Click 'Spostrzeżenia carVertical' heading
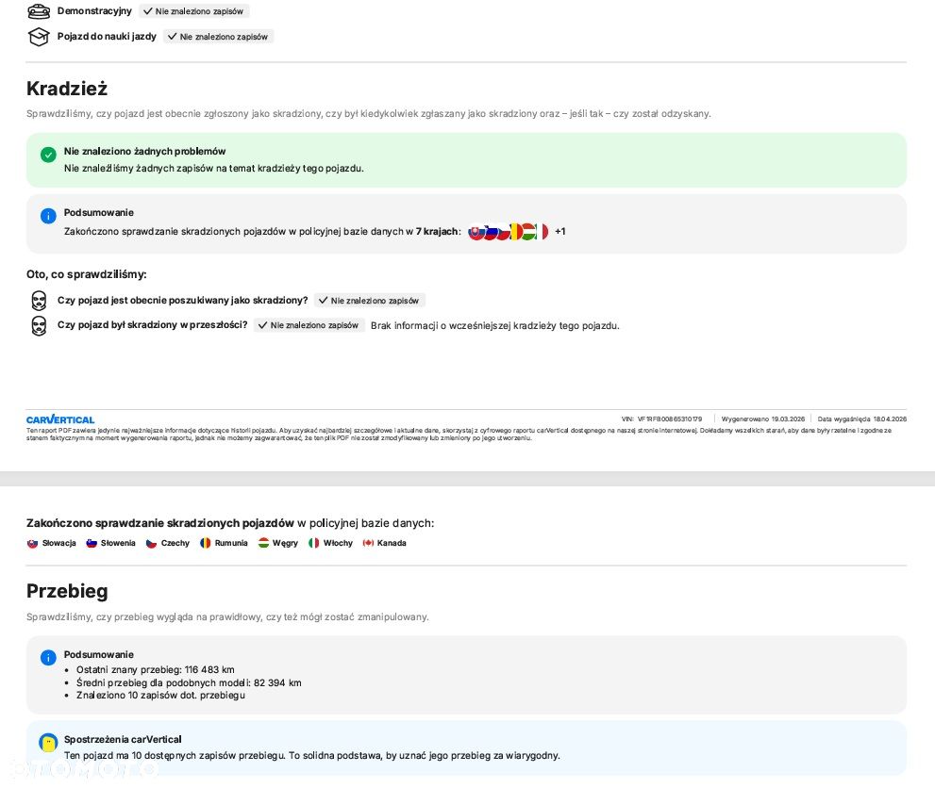The height and width of the screenshot is (788, 935). [x=123, y=740]
